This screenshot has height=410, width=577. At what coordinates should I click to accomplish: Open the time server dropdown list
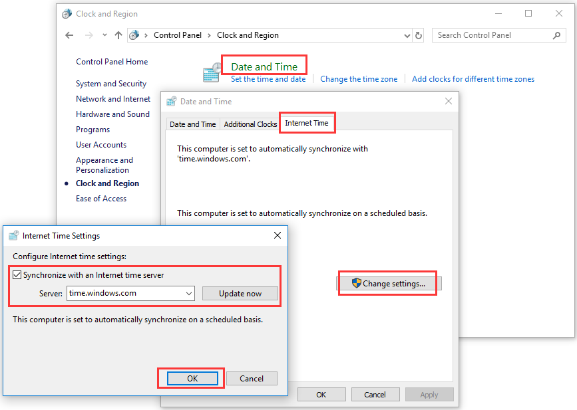tap(188, 292)
